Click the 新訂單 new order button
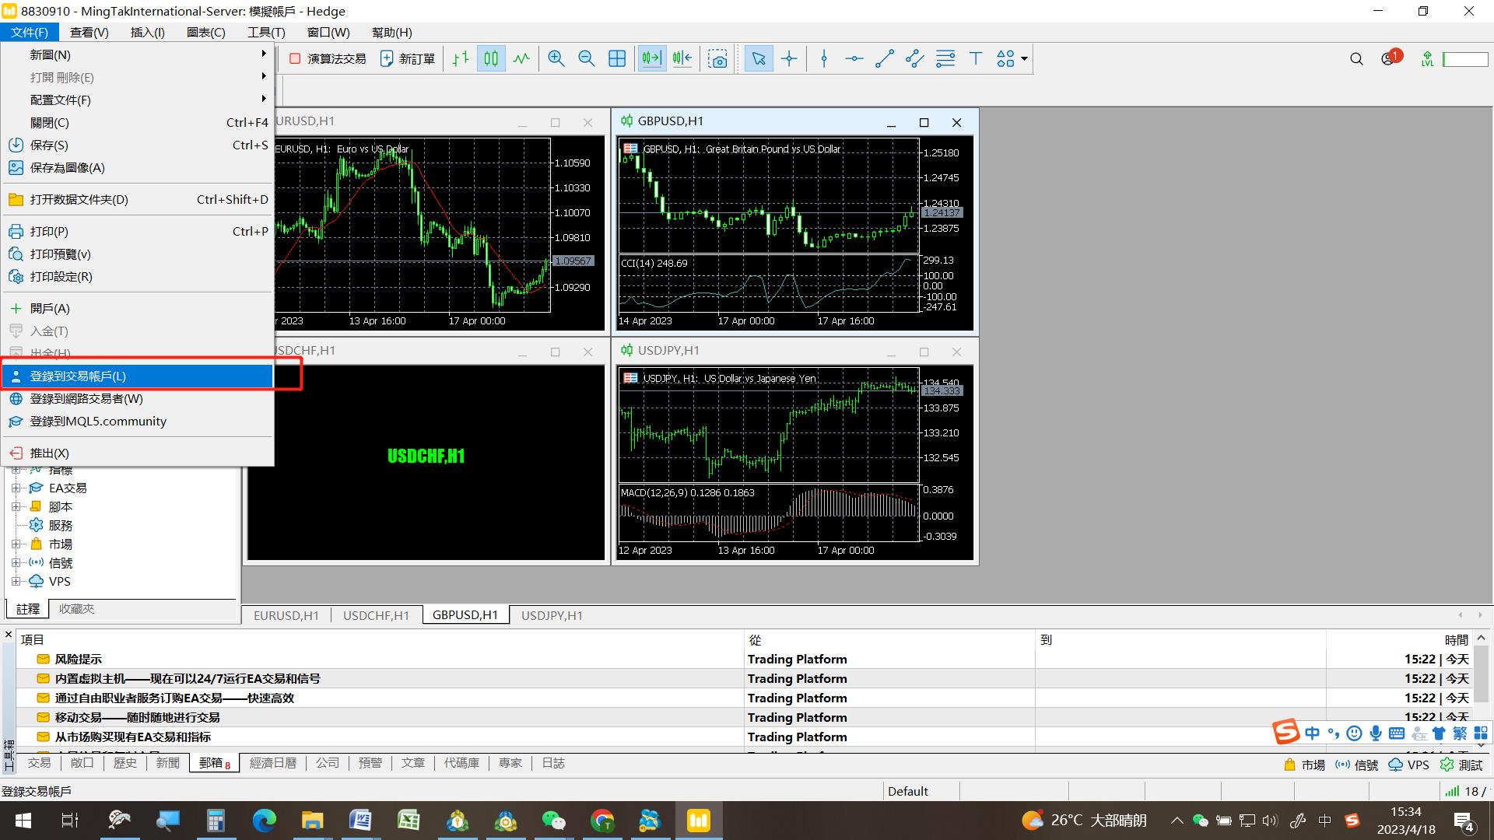1494x840 pixels. tap(408, 59)
